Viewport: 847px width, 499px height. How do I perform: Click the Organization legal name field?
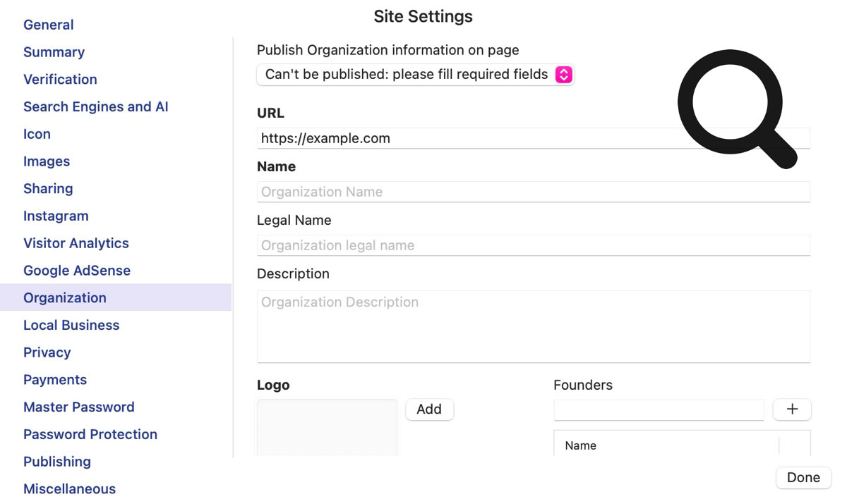(x=533, y=246)
